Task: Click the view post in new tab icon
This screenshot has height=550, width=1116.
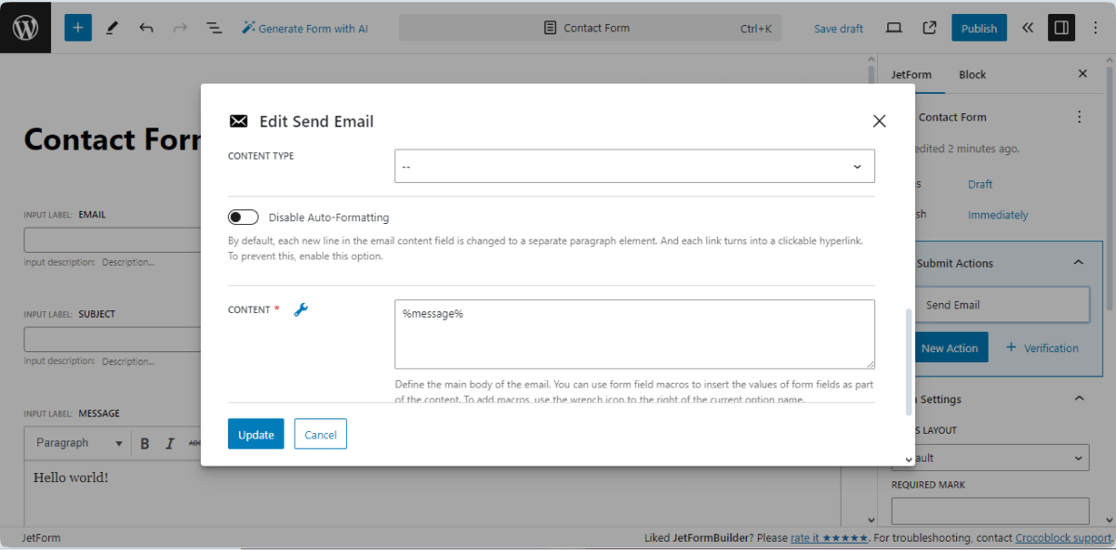Action: (x=928, y=28)
